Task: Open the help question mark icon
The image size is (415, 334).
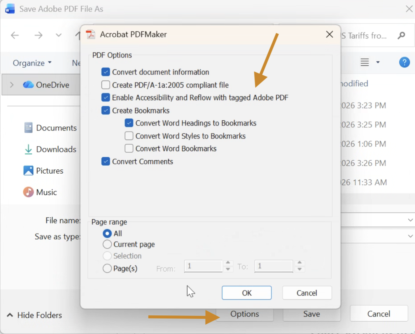Action: point(404,62)
